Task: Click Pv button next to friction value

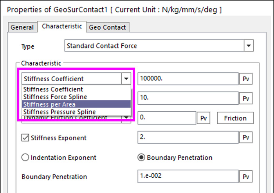Action: click(204, 118)
